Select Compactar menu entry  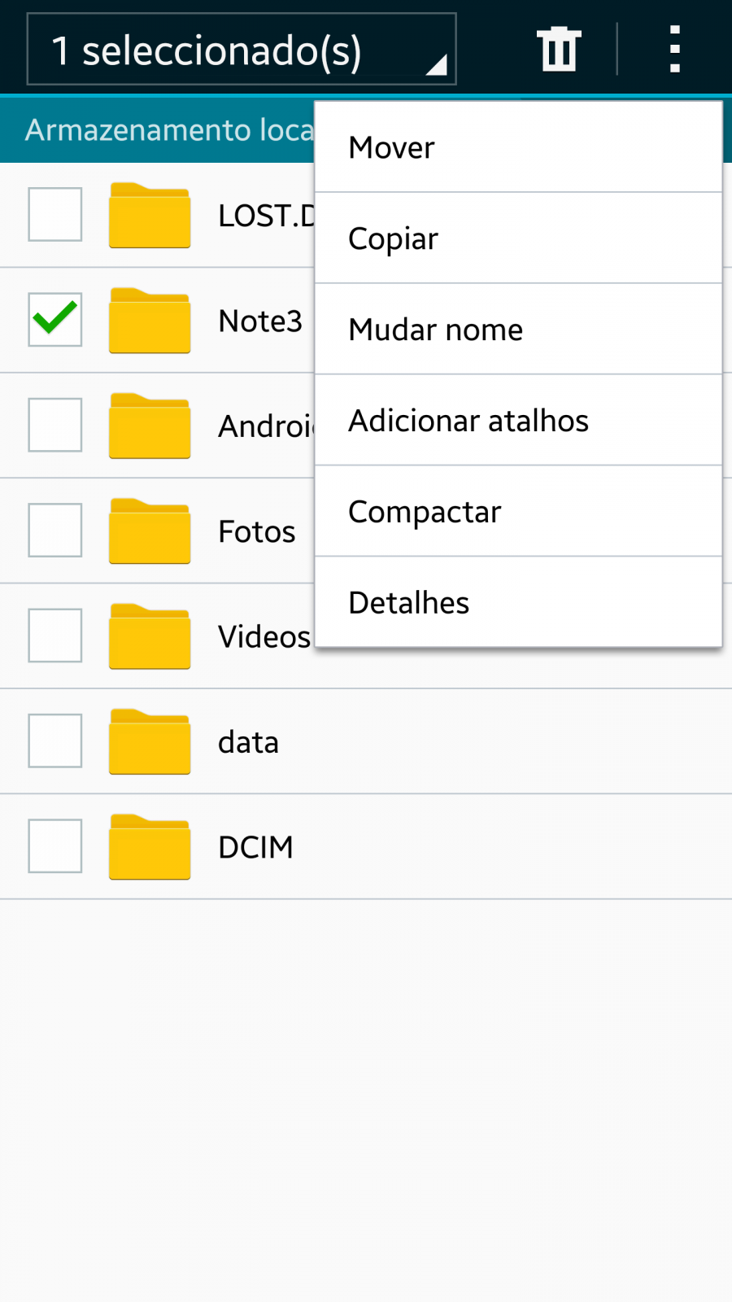click(518, 512)
